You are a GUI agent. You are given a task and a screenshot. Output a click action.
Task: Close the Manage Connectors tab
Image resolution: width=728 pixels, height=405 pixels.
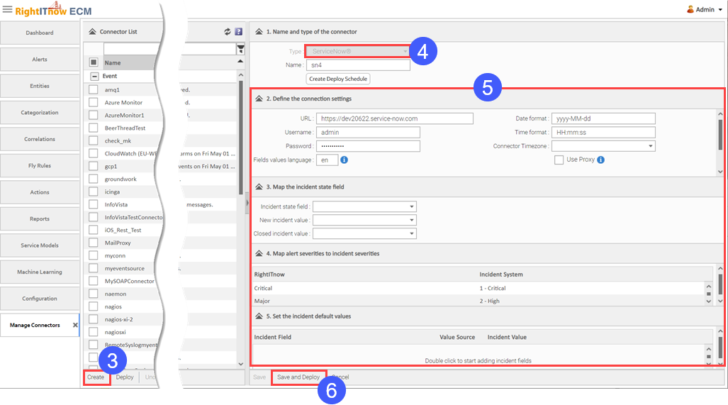[x=75, y=325]
